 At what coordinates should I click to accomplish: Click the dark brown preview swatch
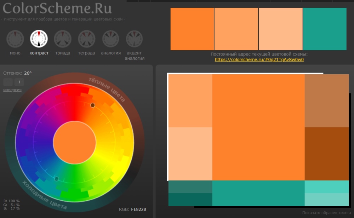tap(326, 154)
